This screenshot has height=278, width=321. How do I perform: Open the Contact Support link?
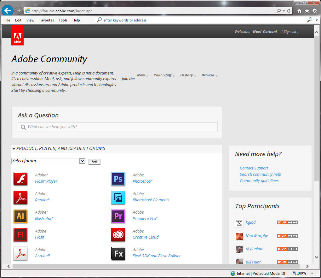pyautogui.click(x=254, y=168)
